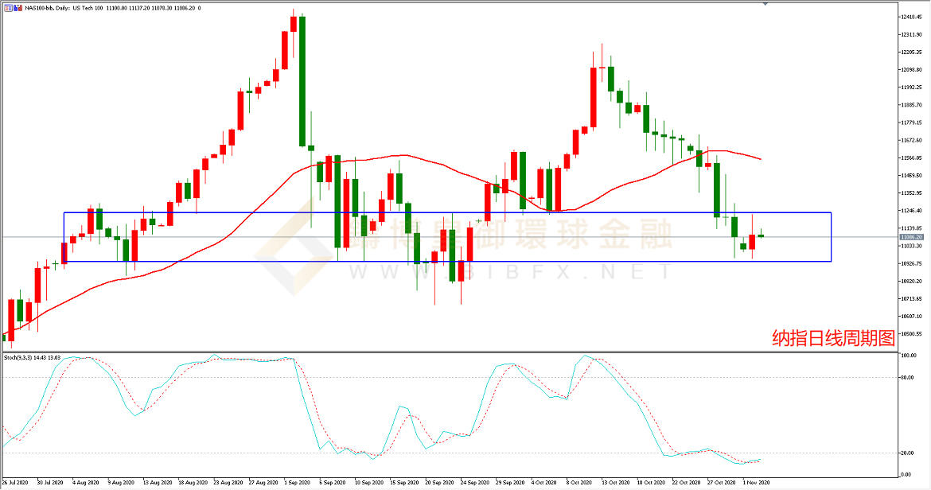931x490 pixels.
Task: Click the chart icon beside the NAS100-bib title
Action: tap(6, 6)
